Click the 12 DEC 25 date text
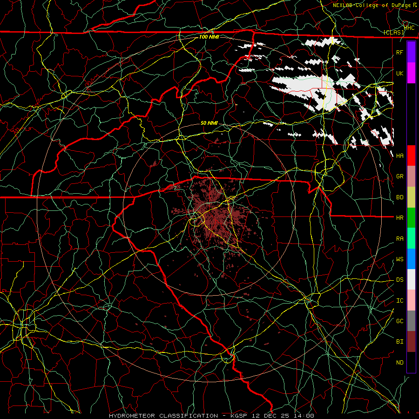Screen dimensions: 419x419 pos(271,416)
